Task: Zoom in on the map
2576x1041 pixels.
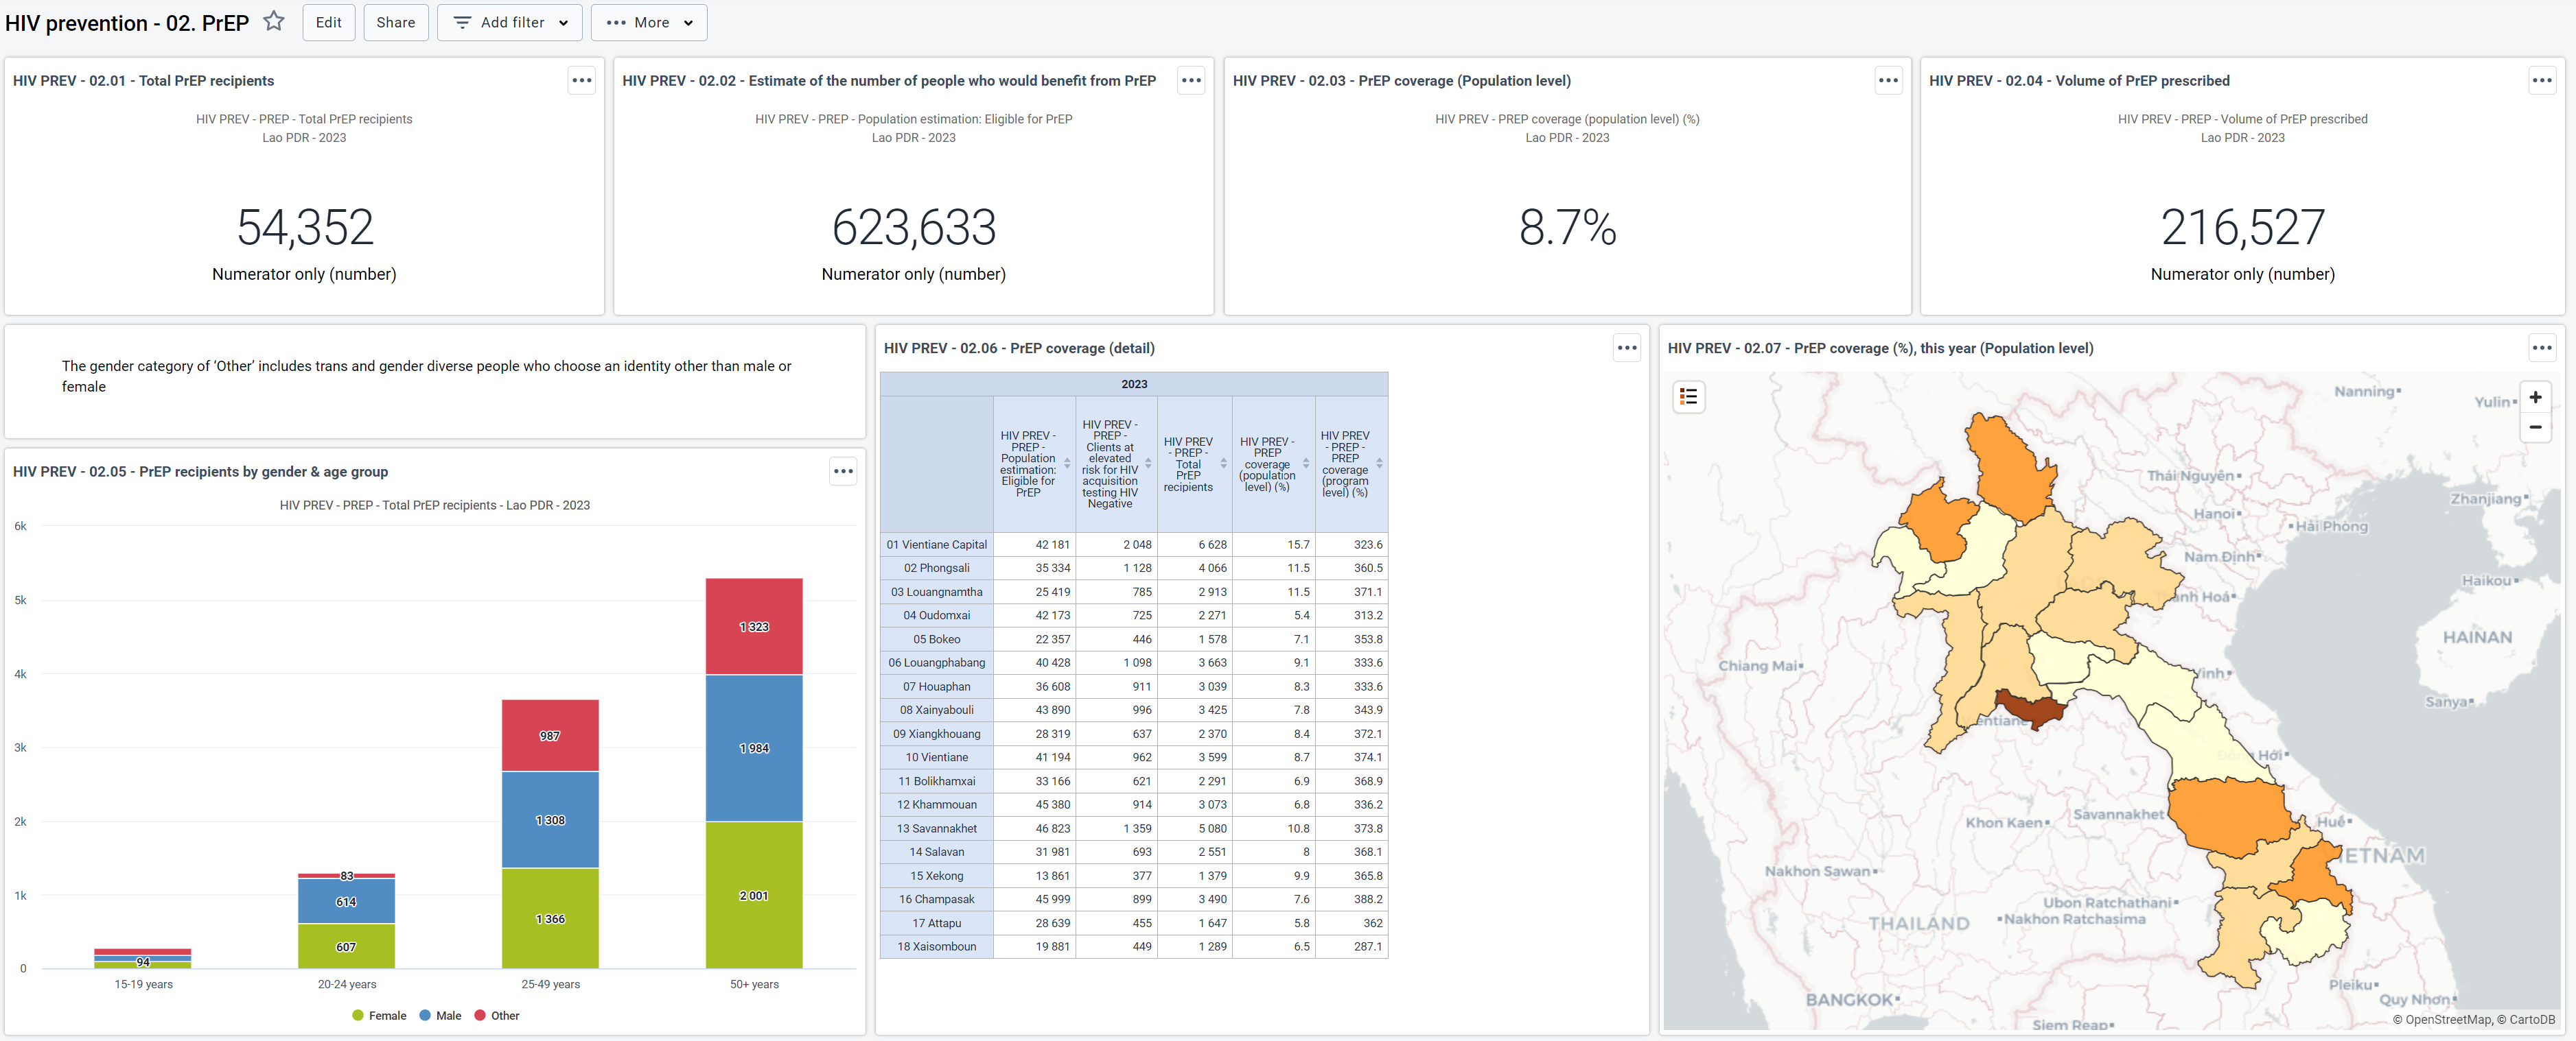Action: click(x=2535, y=398)
